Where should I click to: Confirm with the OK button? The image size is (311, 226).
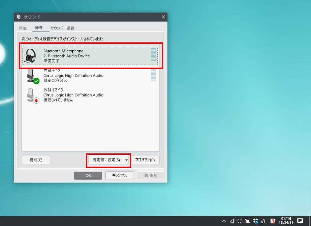(88, 176)
